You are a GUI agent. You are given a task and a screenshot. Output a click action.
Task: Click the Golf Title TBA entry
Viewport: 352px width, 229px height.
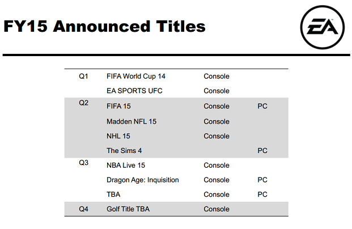[x=128, y=209]
